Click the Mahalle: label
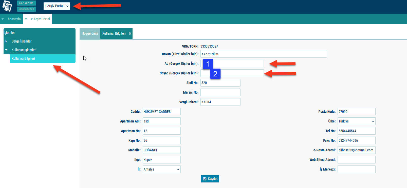 coord(134,150)
